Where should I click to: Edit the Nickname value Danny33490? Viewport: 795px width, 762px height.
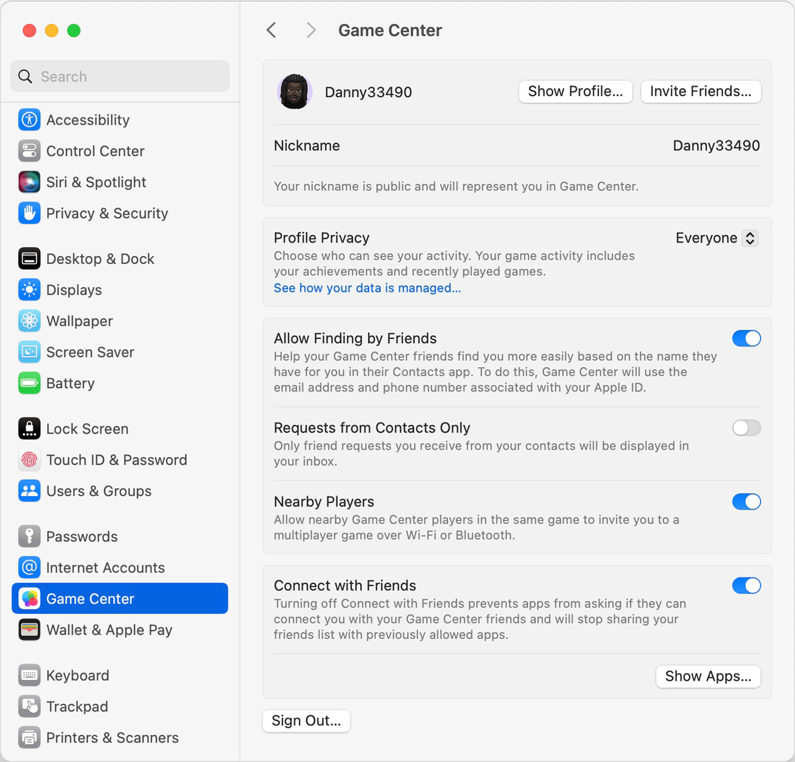pos(716,145)
